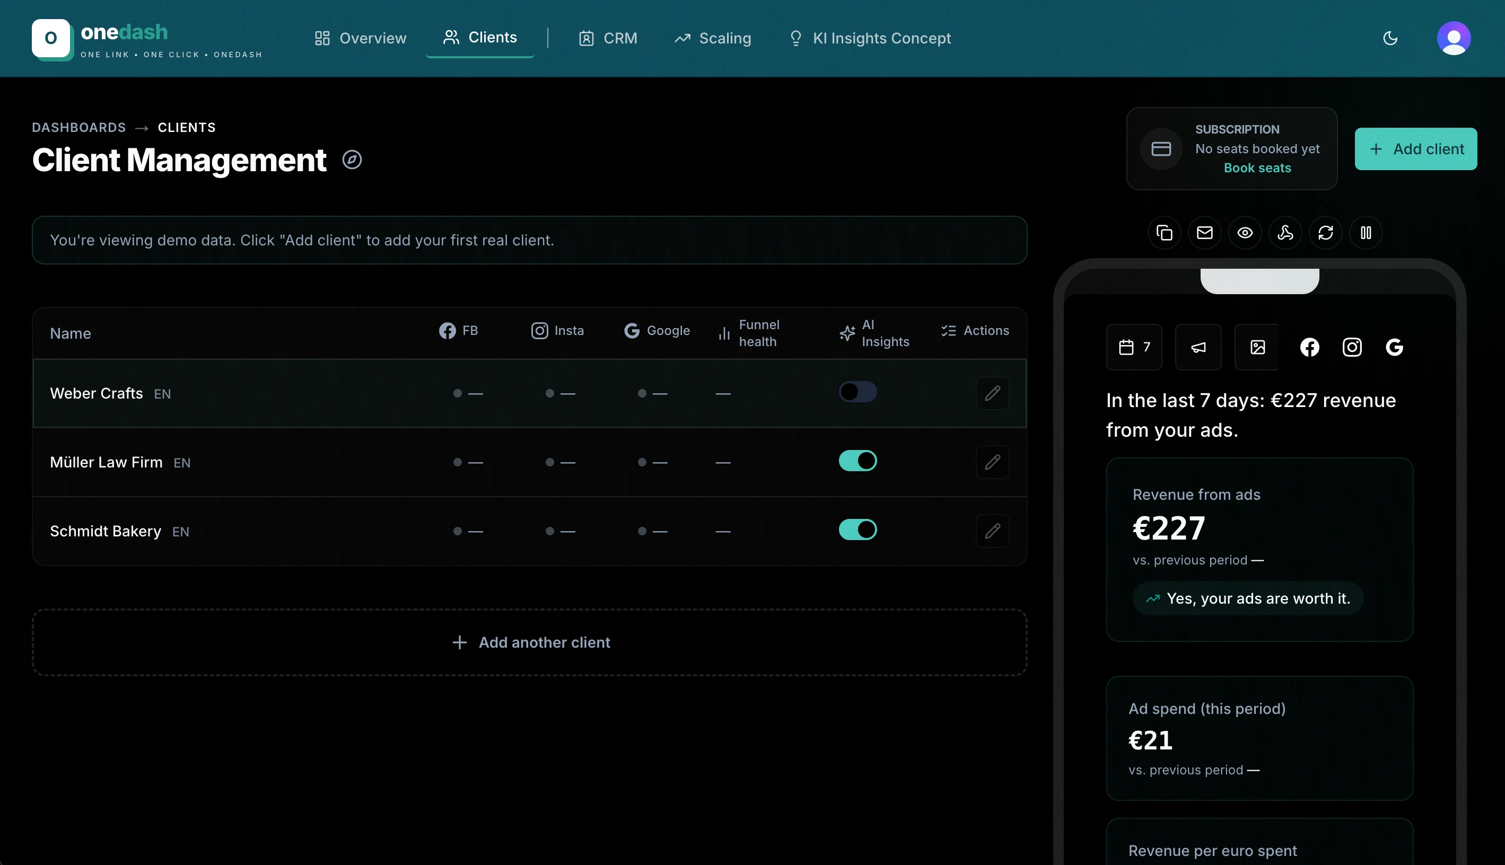Click the copy link icon above phone preview
Image resolution: width=1505 pixels, height=865 pixels.
1164,233
